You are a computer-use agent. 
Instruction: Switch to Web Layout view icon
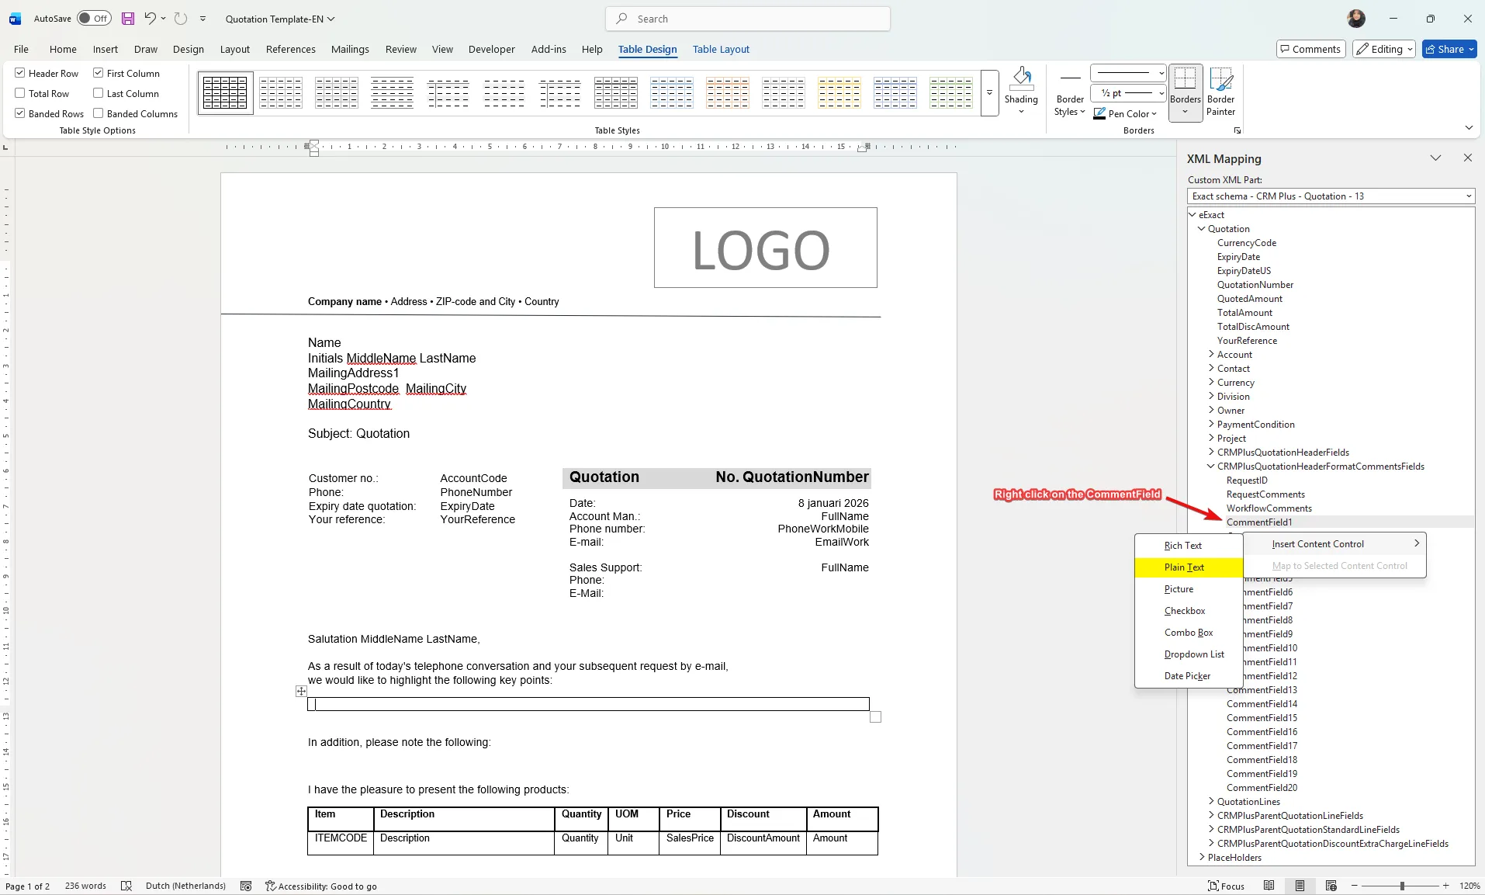click(1331, 886)
